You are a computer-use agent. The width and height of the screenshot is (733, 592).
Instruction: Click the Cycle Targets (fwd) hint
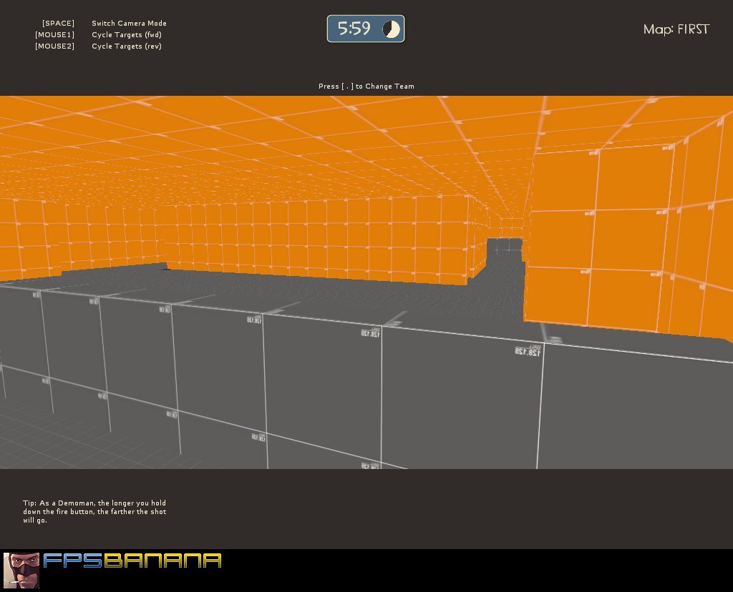[127, 35]
